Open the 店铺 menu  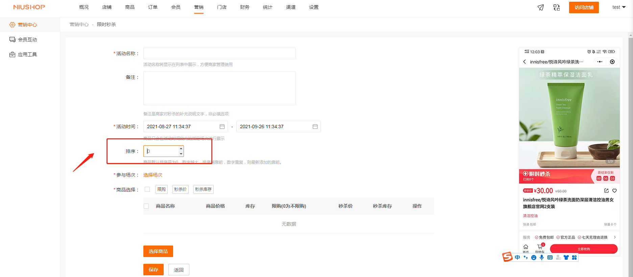click(107, 7)
